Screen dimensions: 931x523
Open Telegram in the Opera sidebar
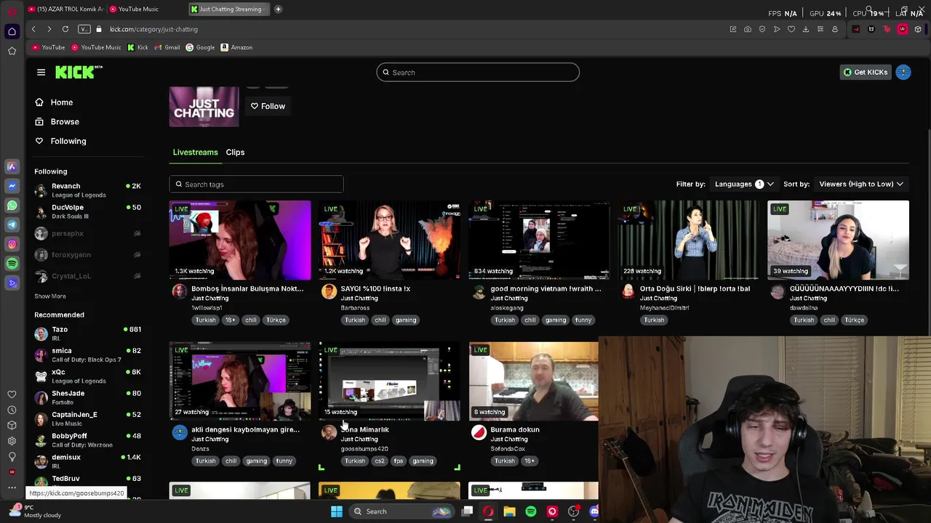12,224
